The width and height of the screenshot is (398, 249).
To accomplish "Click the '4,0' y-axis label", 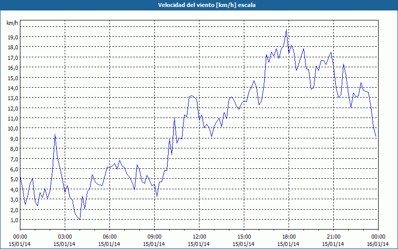I will coord(14,189).
